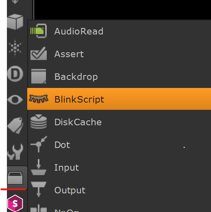Open the Deep nodes toolbar icon

click(15, 74)
